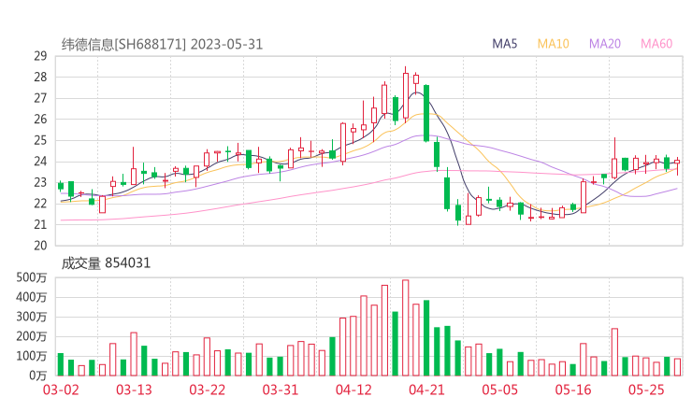Select the final volume bar on the right edge

click(677, 367)
